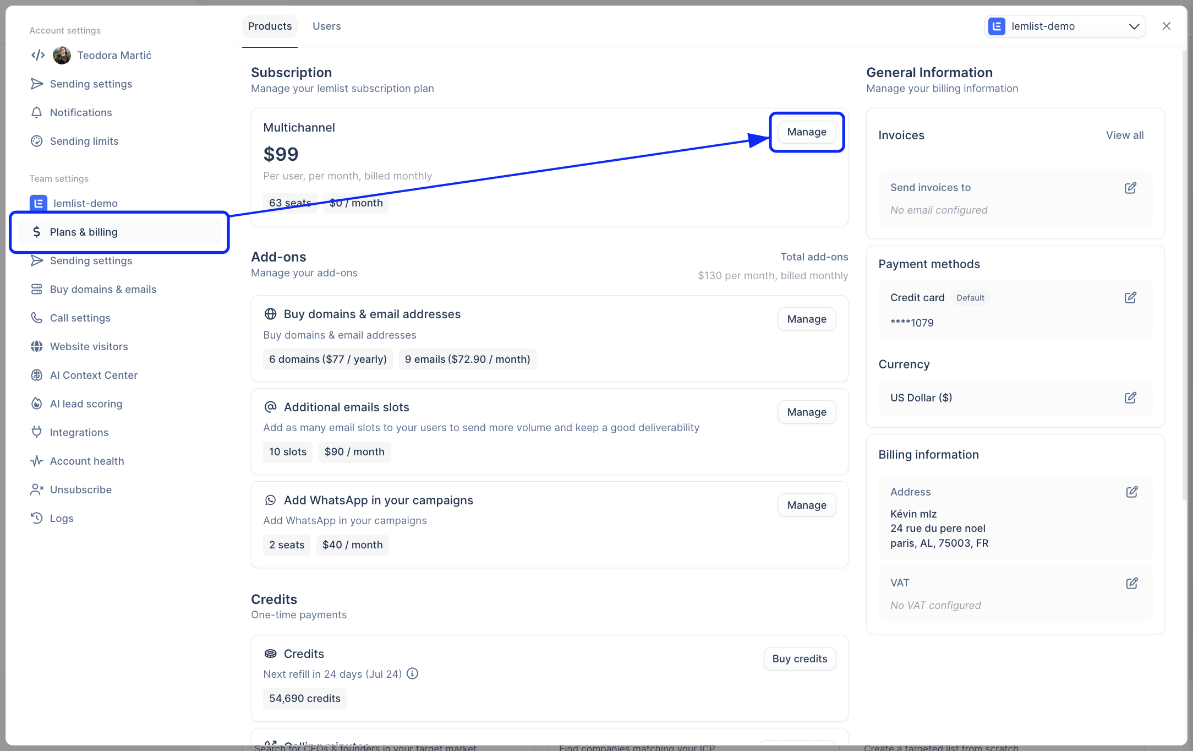Click the Account health pulse icon
This screenshot has height=751, width=1193.
pyautogui.click(x=37, y=461)
